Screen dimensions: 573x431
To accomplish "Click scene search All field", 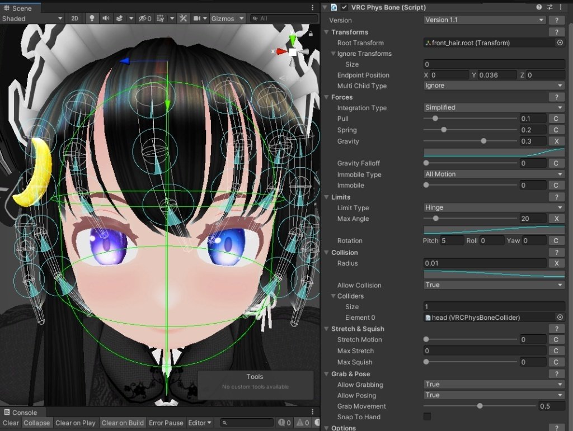I will (x=284, y=18).
